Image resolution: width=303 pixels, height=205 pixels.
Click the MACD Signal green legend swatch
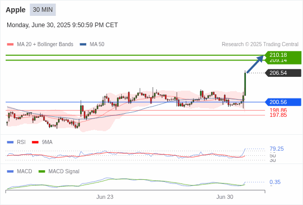click(x=42, y=172)
